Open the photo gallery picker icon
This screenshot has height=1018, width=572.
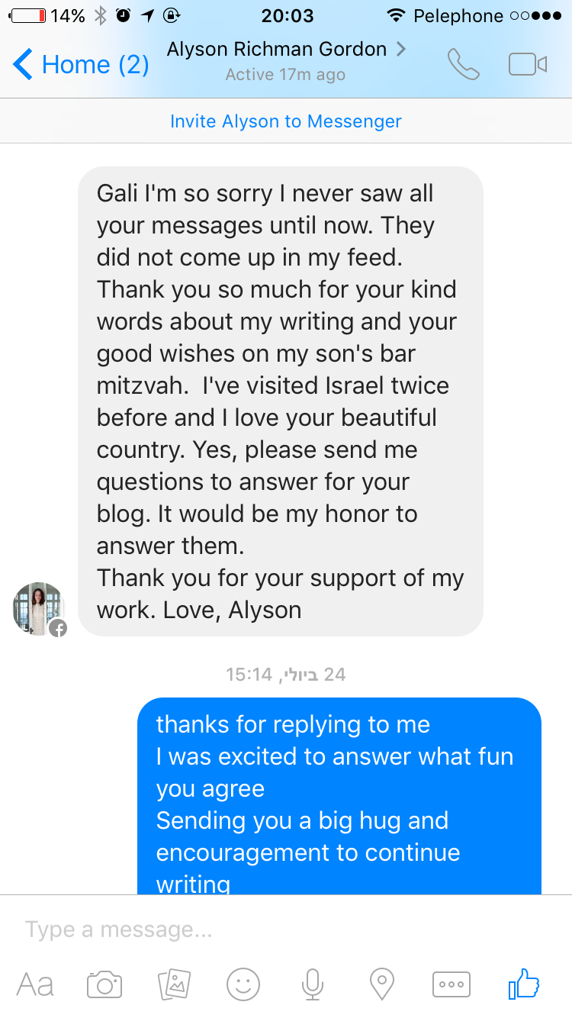174,984
